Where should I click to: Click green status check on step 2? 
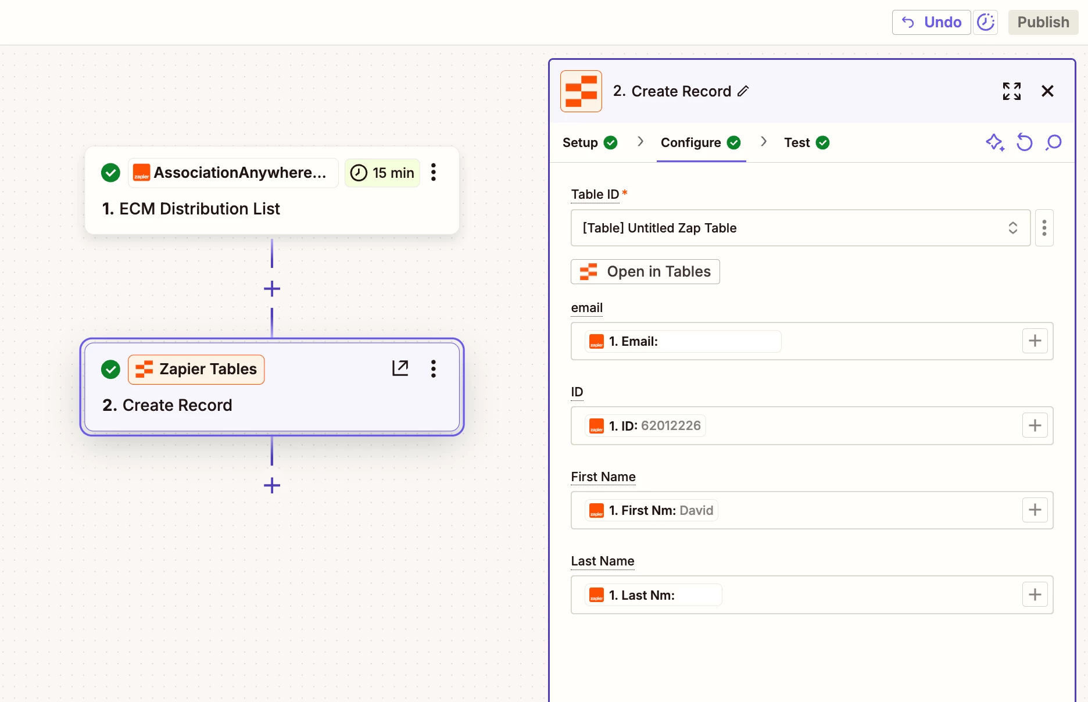[x=110, y=370]
